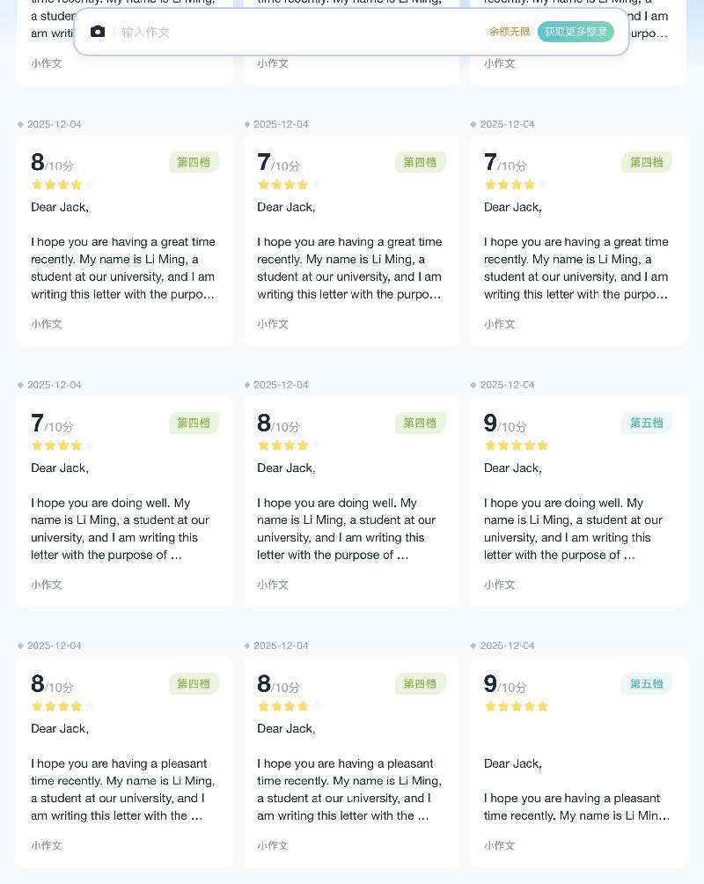This screenshot has height=884, width=704.
Task: Click the five stars on the 9-point "pleasant time" card
Action: 517,706
